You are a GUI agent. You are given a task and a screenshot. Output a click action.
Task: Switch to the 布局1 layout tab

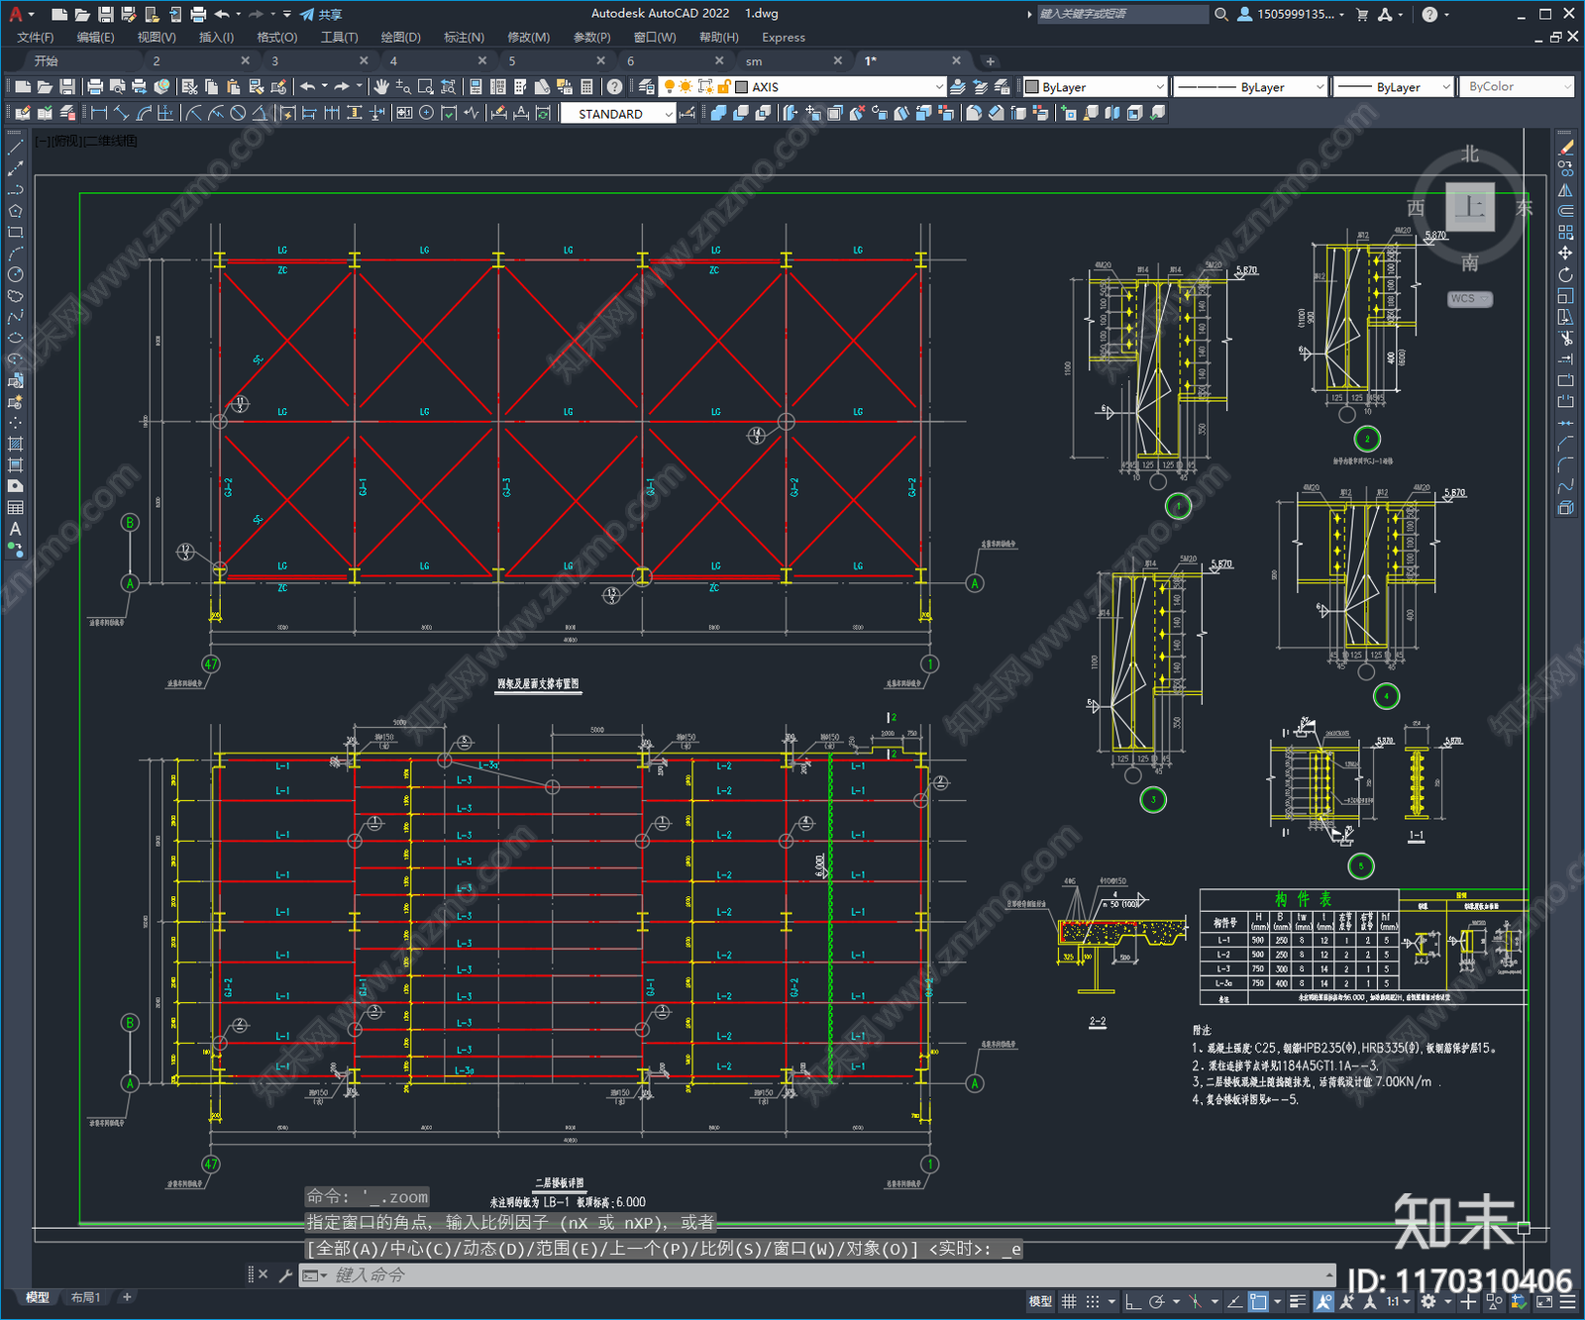[85, 1297]
